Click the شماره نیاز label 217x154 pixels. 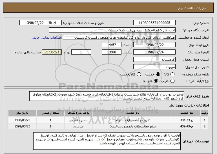click(x=201, y=23)
